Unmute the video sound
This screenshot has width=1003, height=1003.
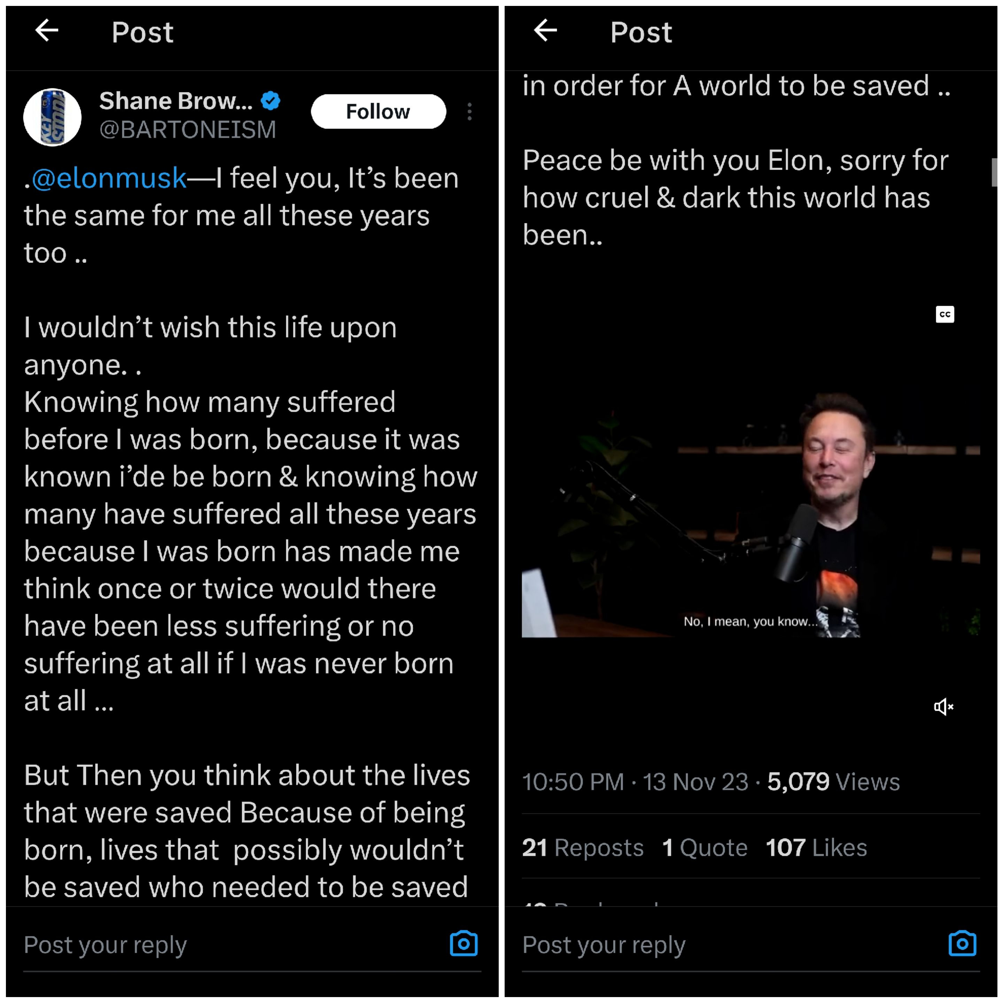pyautogui.click(x=943, y=707)
